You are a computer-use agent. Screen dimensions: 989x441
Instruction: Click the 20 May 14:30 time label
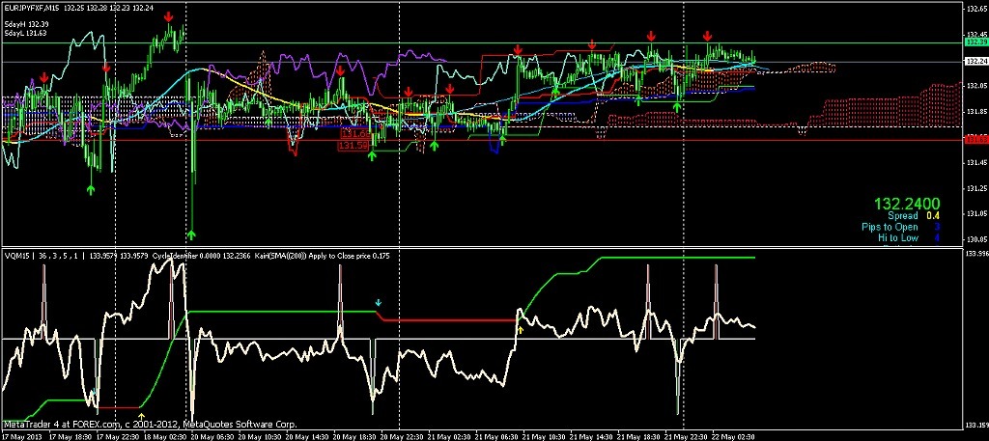(307, 436)
